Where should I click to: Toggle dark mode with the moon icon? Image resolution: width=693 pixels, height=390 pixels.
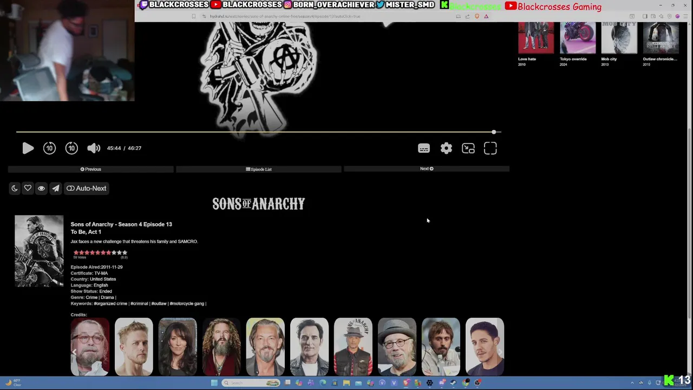[x=15, y=188]
